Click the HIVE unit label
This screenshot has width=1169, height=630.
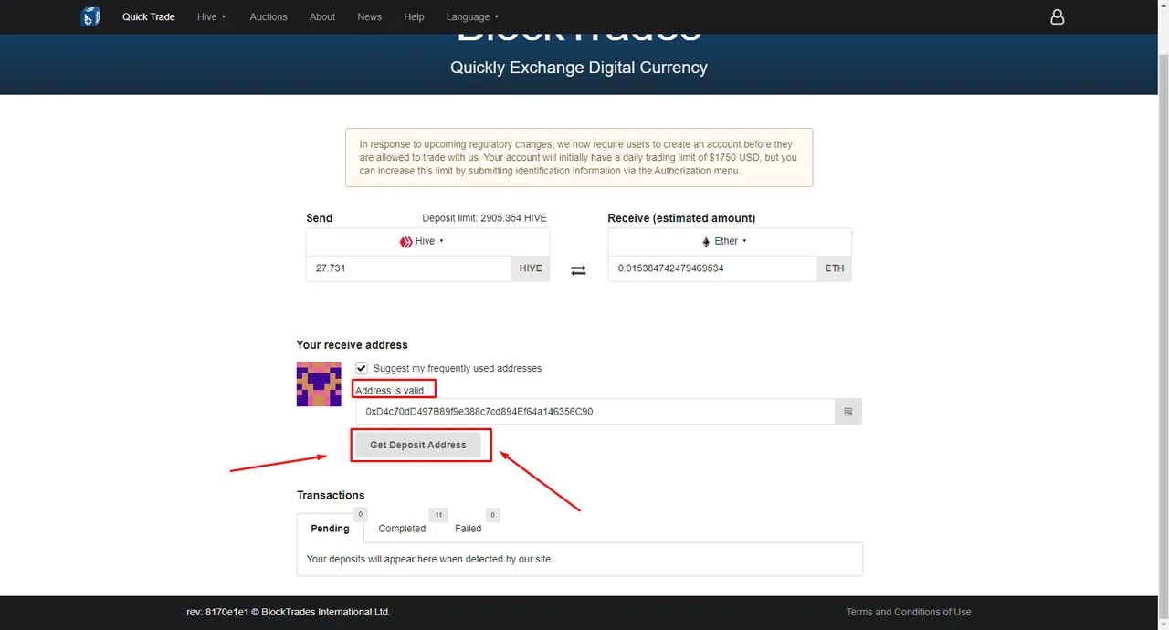pos(531,268)
